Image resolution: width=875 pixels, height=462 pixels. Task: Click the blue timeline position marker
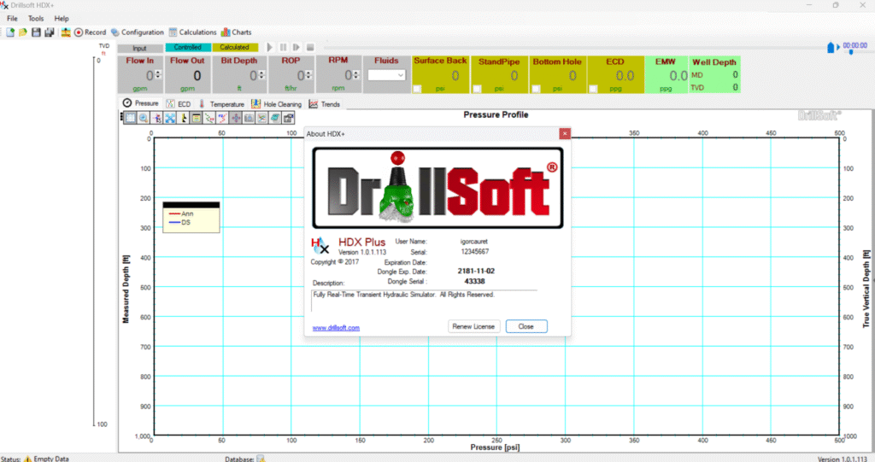(831, 48)
